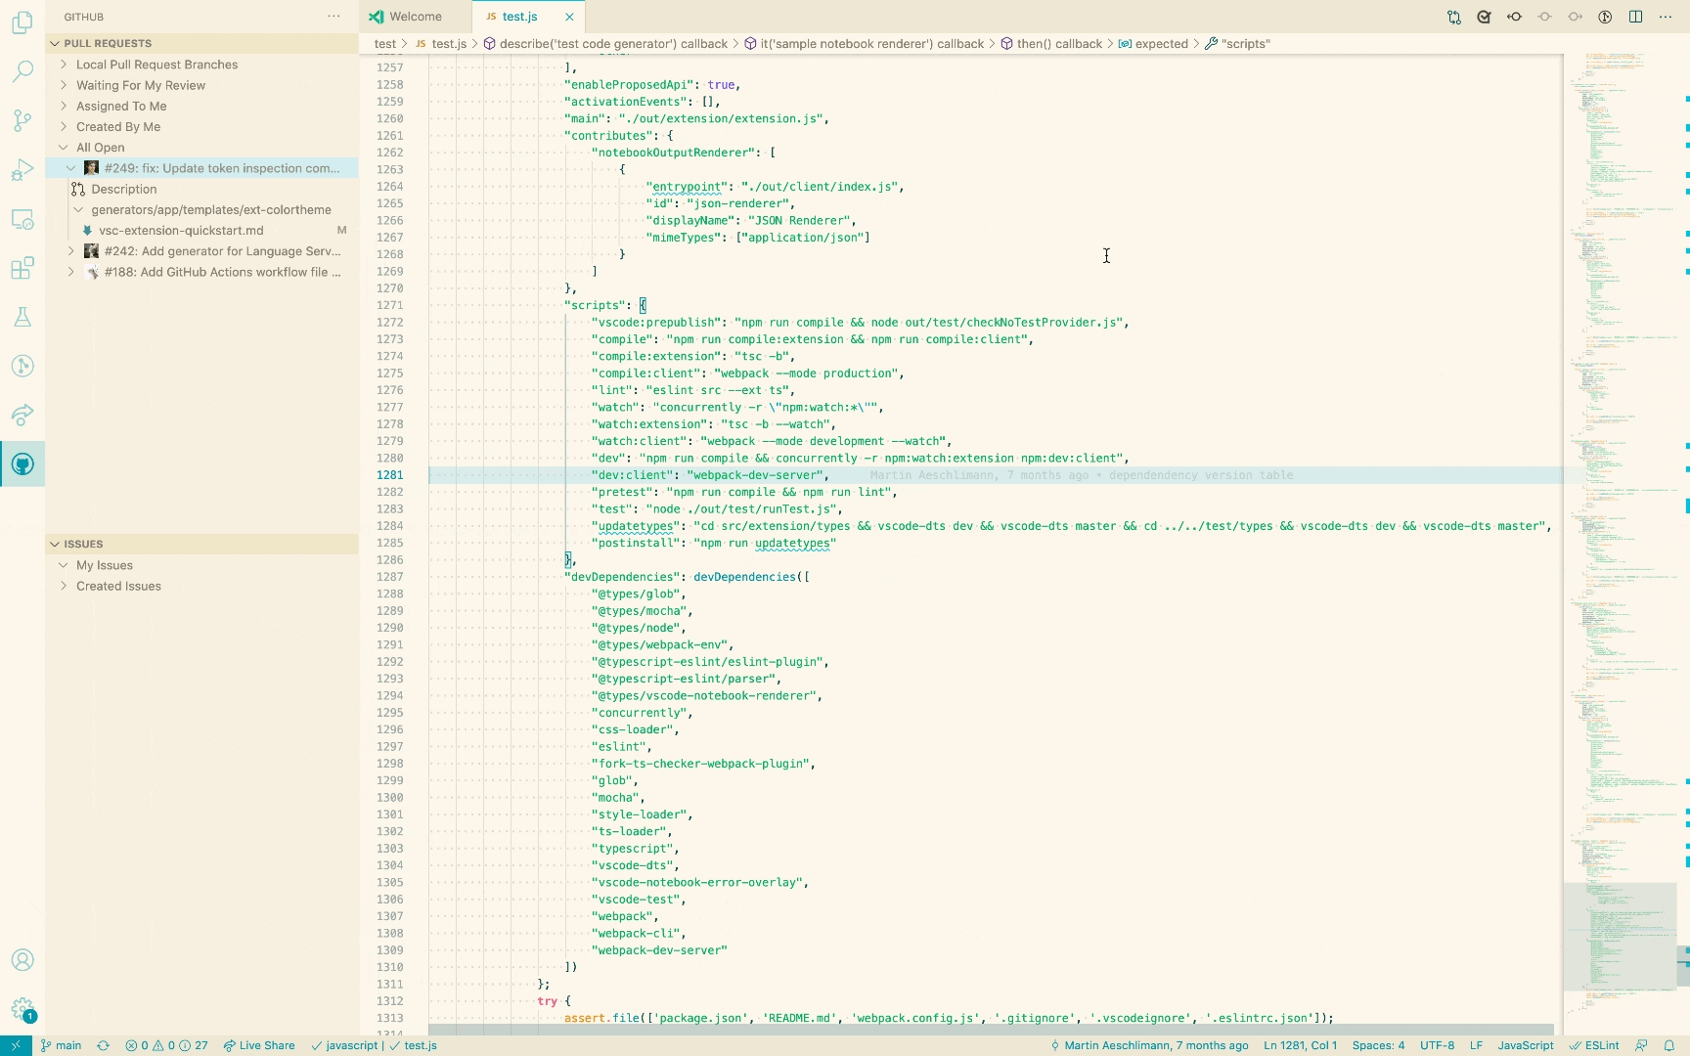1690x1056 pixels.
Task: Click the main branch in status bar
Action: [x=61, y=1045]
